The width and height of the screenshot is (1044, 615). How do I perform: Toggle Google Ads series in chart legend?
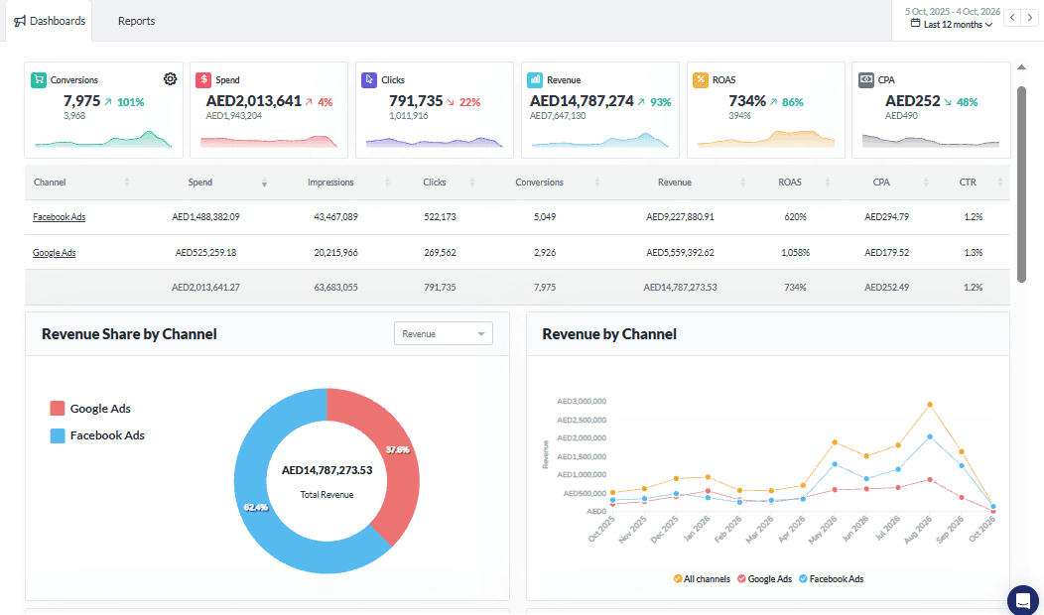(764, 579)
